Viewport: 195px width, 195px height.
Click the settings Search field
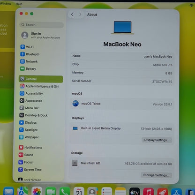(42, 25)
